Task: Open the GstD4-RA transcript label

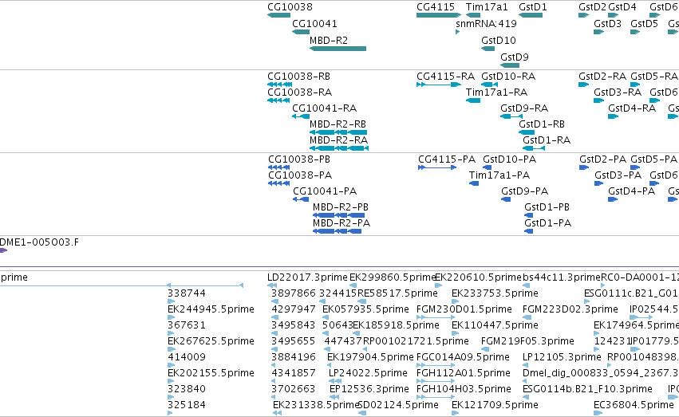Action: click(632, 108)
